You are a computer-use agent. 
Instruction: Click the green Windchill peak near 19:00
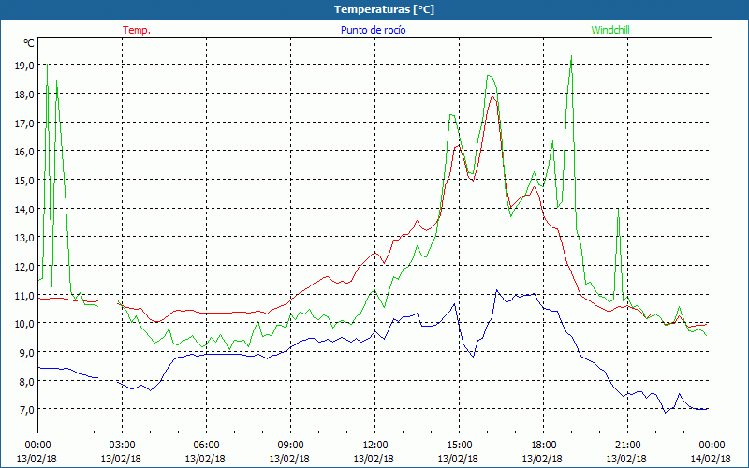click(571, 56)
